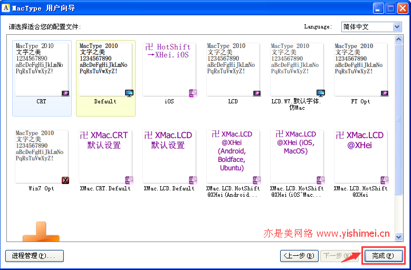Minimize the MacType wizard window
Screen dimensions: 411x270
[378, 8]
